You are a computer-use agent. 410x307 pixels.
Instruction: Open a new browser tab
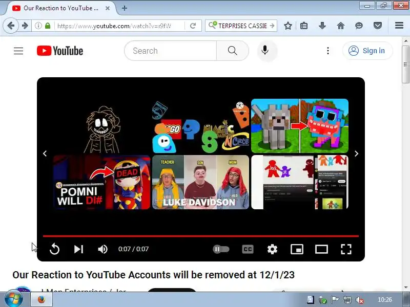pyautogui.click(x=125, y=8)
